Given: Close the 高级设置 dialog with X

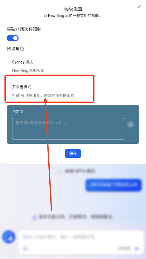Looking at the screenshot, I should coord(139,7).
